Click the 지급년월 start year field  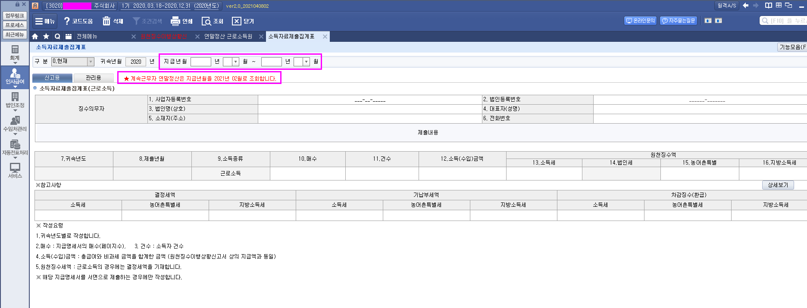[201, 62]
